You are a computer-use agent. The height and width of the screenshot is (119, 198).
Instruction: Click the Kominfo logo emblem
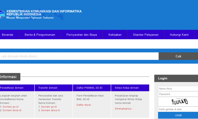2,14
